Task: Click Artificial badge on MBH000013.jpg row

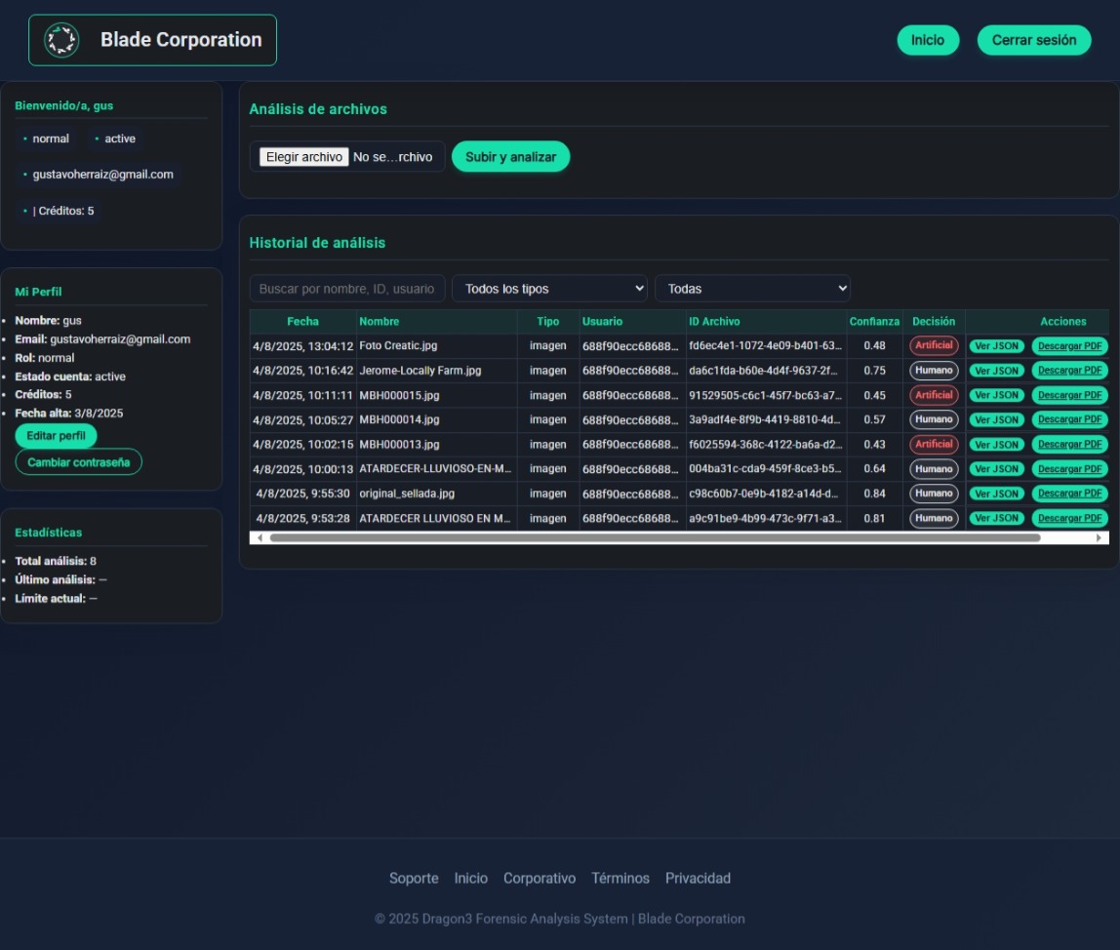Action: (x=934, y=444)
